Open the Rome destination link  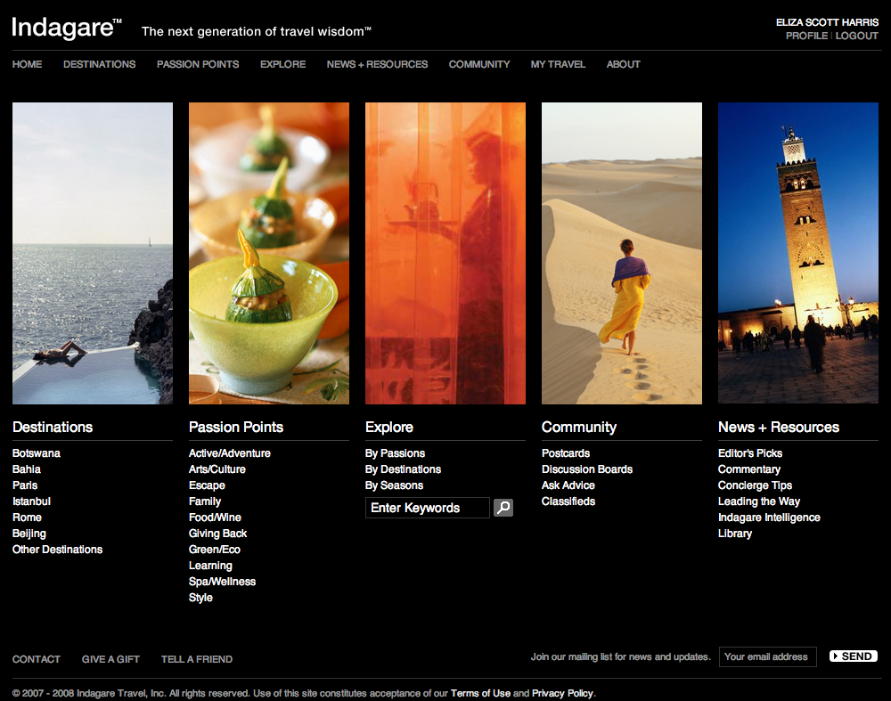(x=28, y=518)
